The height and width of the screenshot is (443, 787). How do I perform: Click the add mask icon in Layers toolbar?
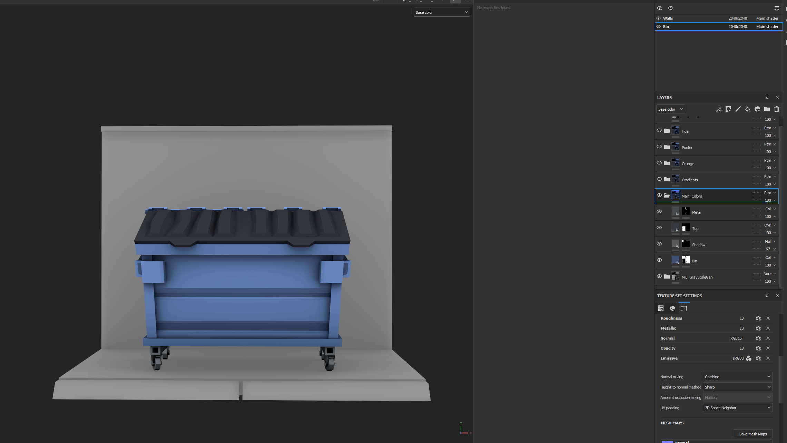point(728,109)
